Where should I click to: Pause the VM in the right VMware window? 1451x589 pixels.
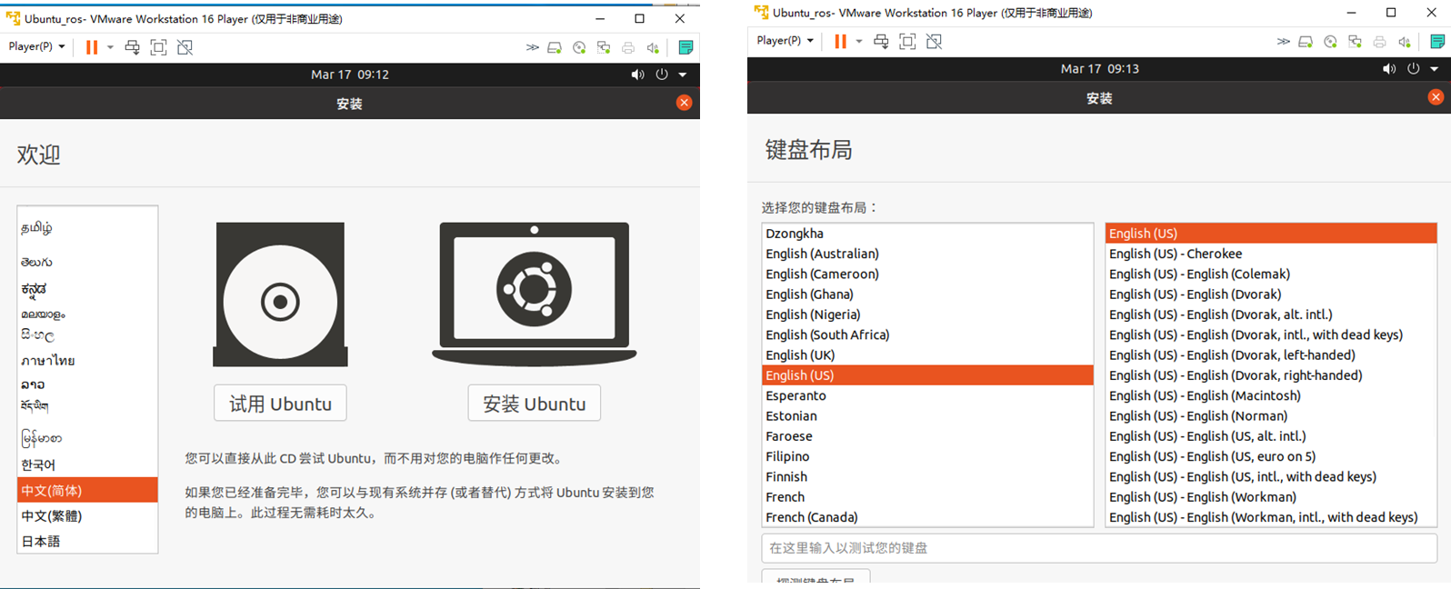(x=840, y=41)
